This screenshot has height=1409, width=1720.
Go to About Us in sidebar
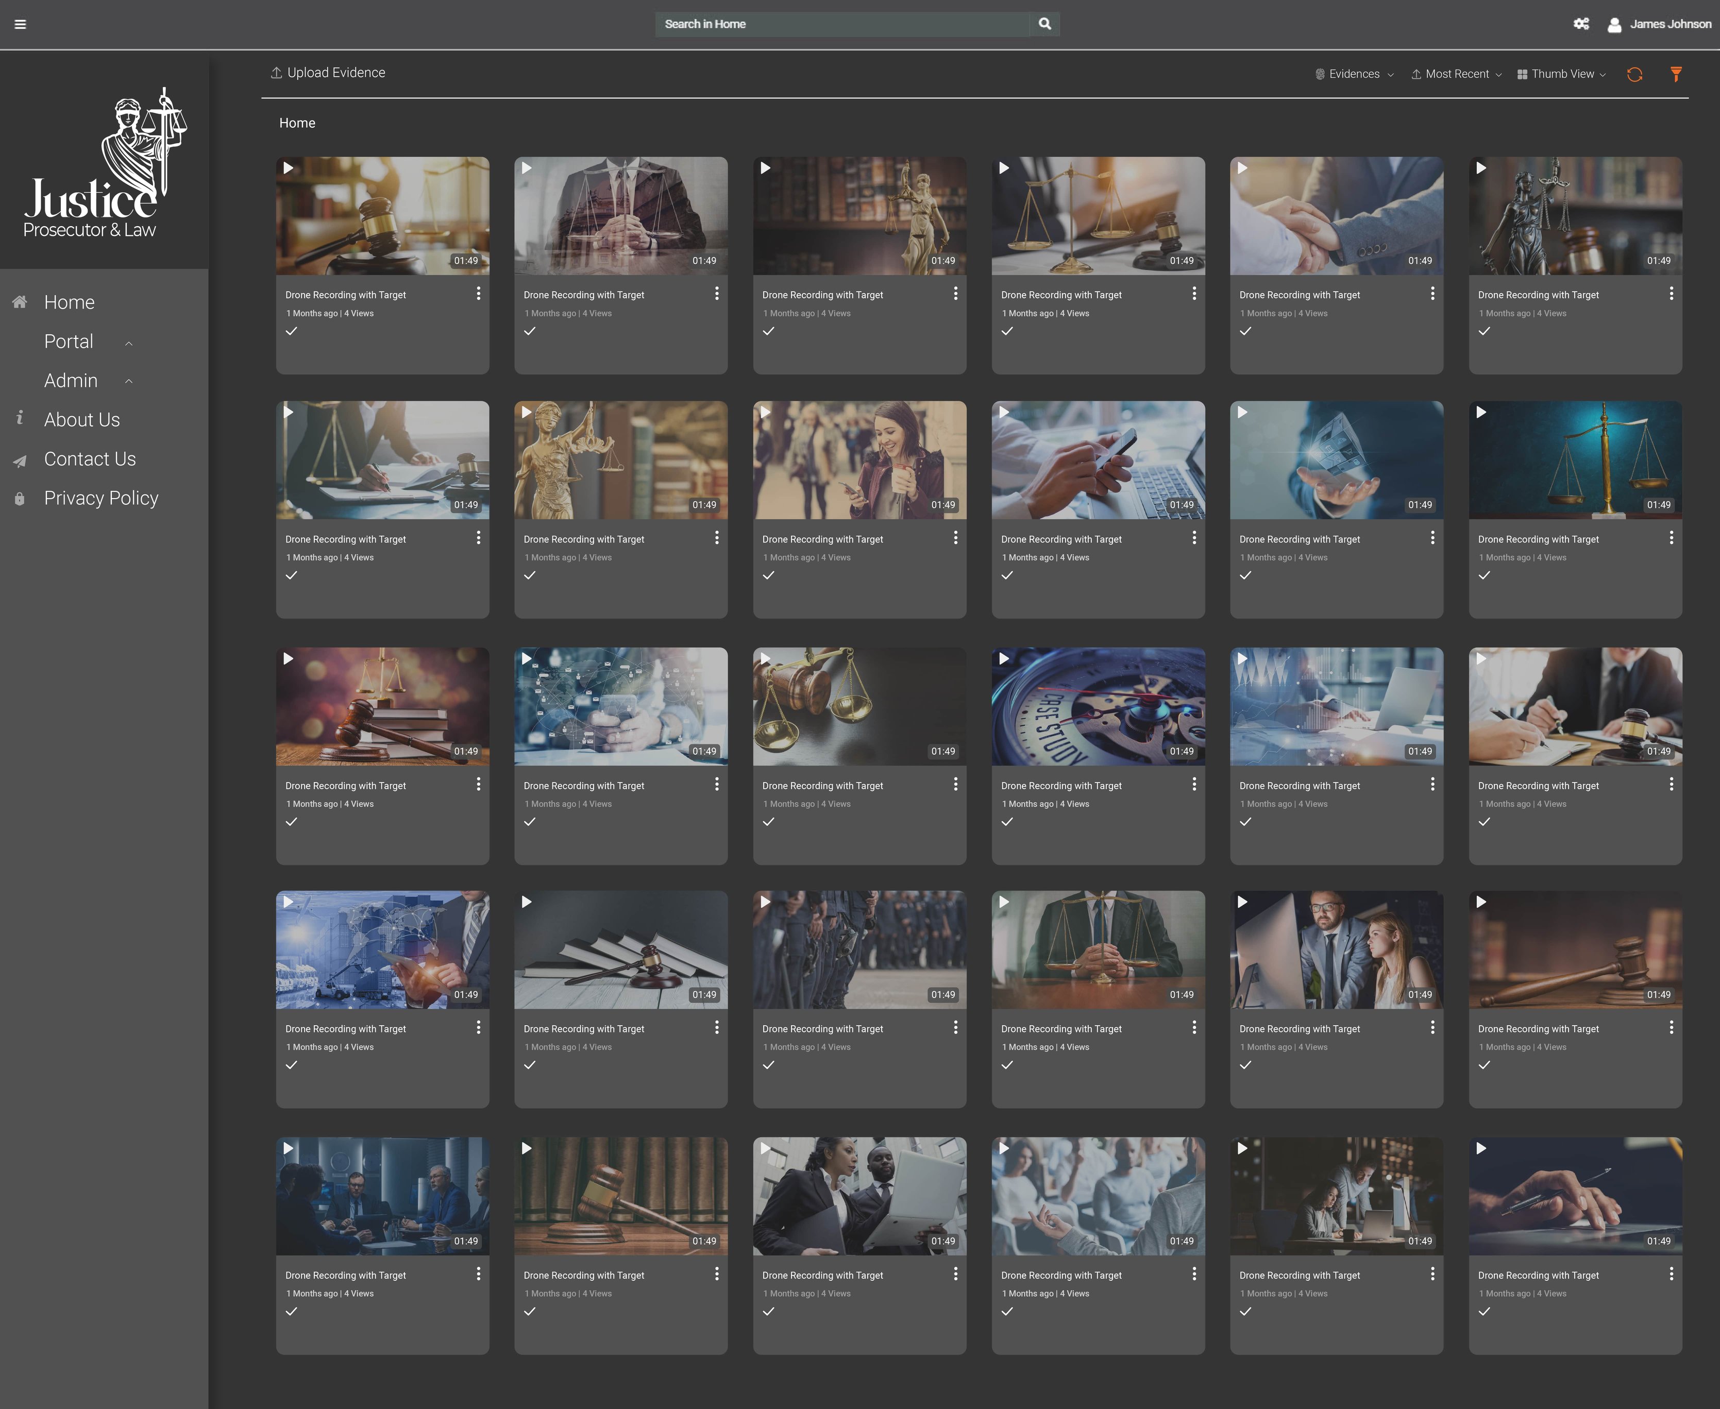tap(82, 420)
